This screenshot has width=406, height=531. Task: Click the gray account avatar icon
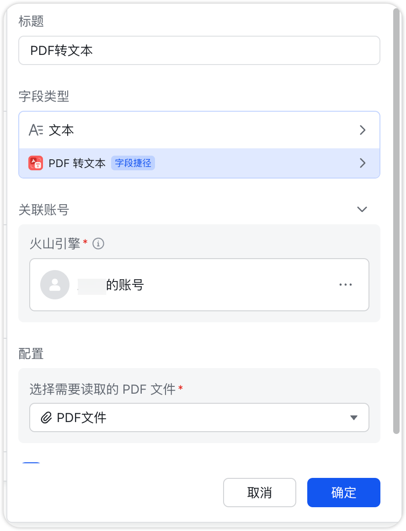(x=55, y=285)
